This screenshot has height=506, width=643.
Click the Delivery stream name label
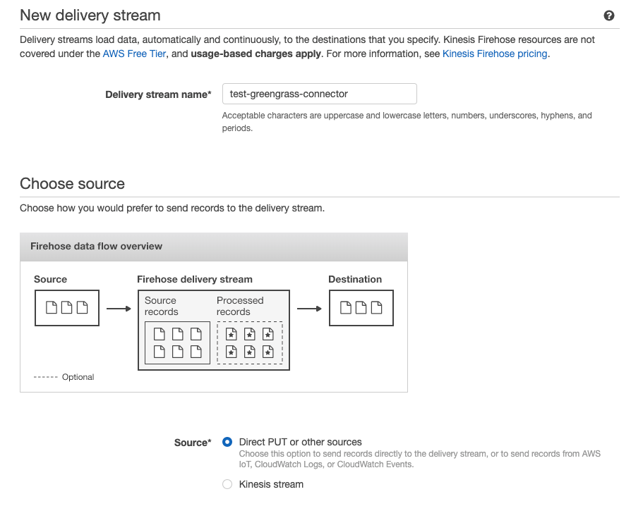tap(158, 94)
